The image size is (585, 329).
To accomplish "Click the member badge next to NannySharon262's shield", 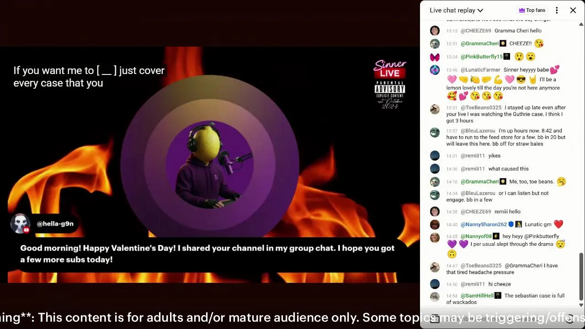I will pos(518,224).
